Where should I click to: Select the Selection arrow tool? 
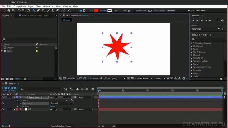[x=4, y=10]
